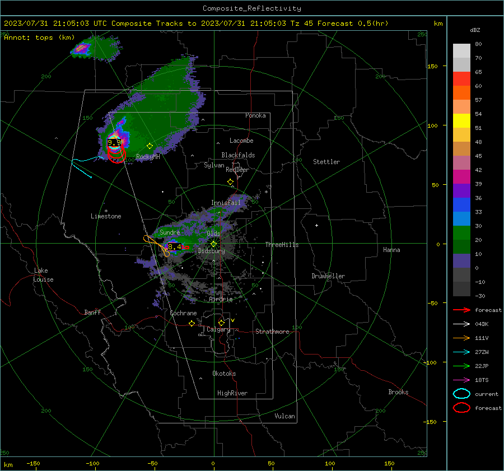Click the cyan current ellipse legend icon
Screen dimensions: 504x471
point(461,394)
